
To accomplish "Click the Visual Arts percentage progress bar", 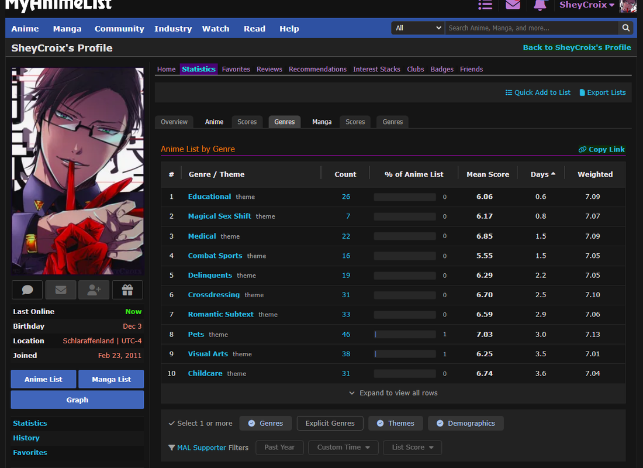I will (x=405, y=354).
